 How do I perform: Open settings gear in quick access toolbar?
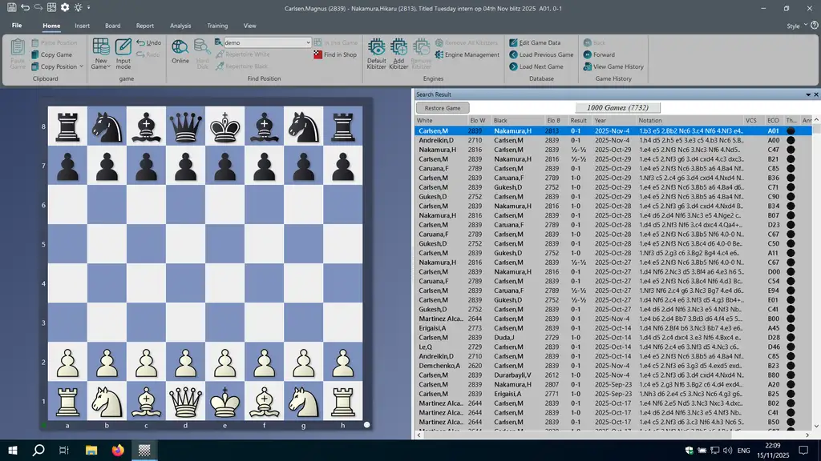tap(63, 7)
